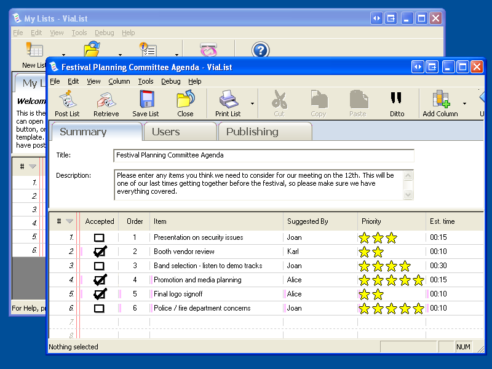Open the Add Column dropdown arrow
Image resolution: width=492 pixels, height=369 pixels.
tap(464, 103)
